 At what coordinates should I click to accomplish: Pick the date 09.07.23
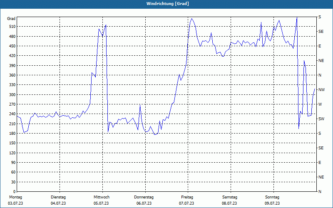(272, 203)
